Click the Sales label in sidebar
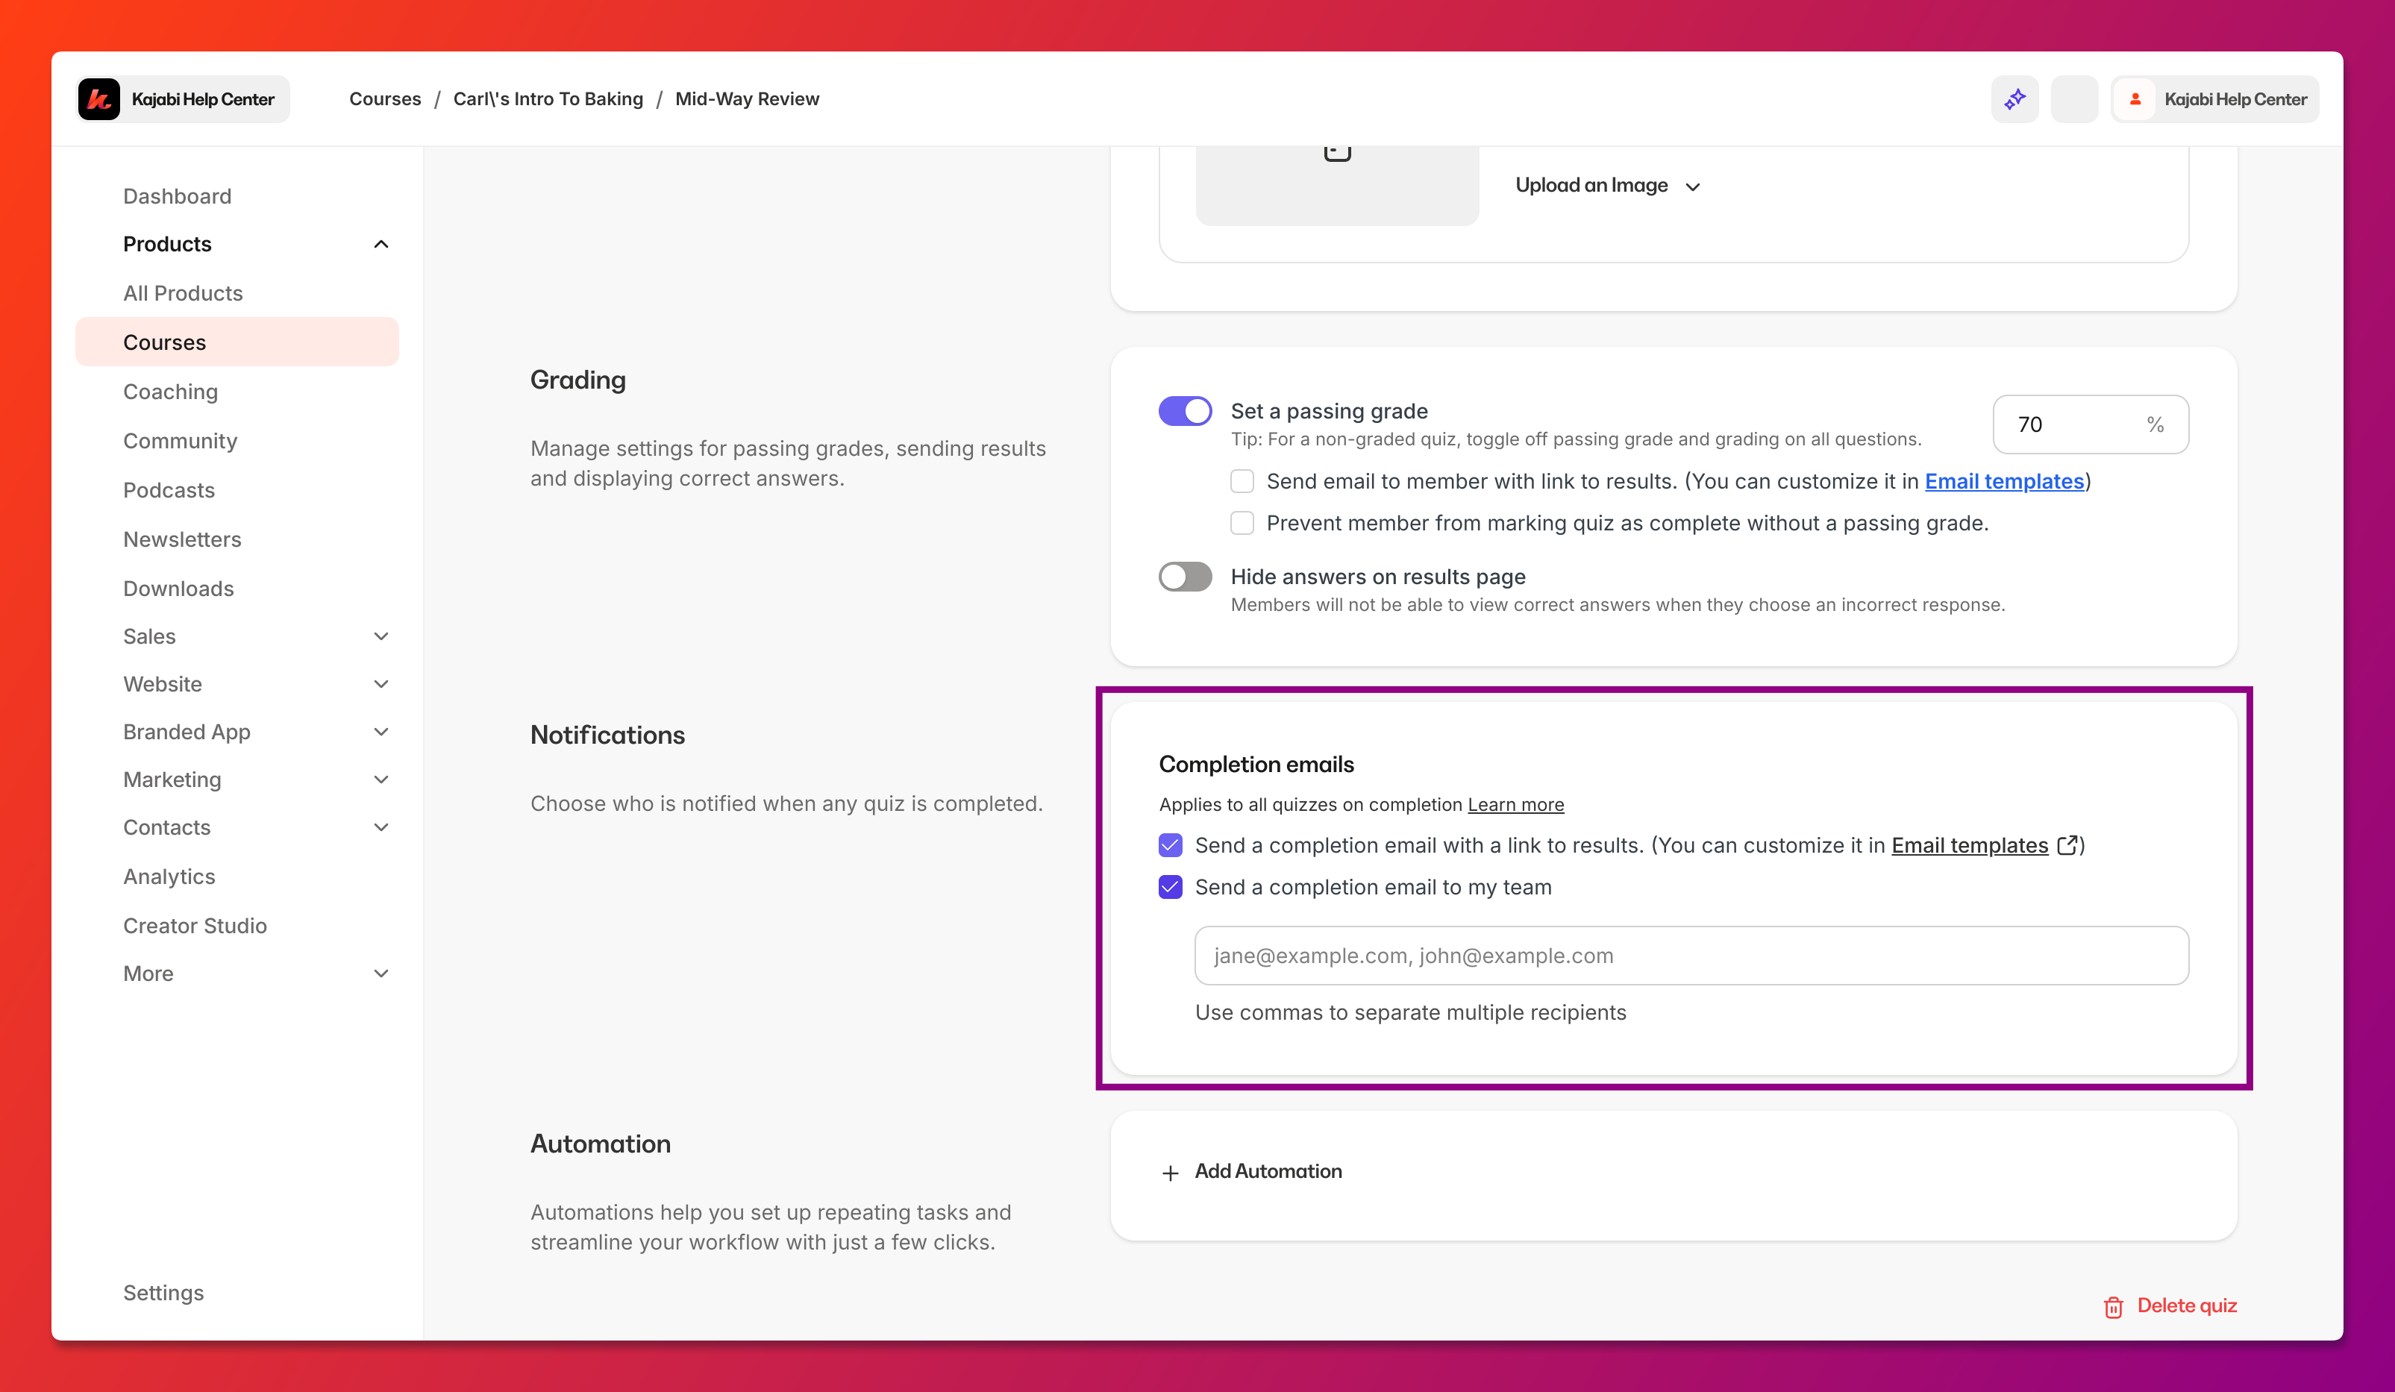2395x1392 pixels. [149, 636]
